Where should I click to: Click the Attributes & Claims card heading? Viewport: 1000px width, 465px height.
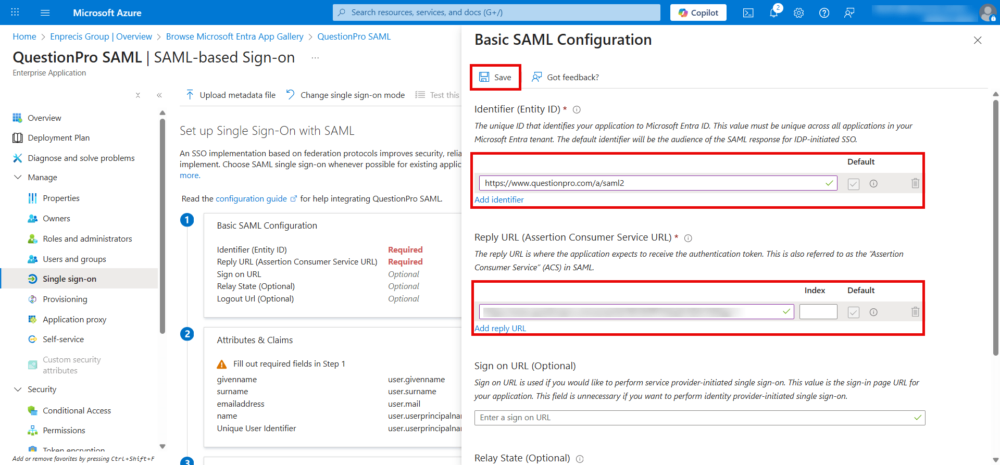pyautogui.click(x=255, y=341)
